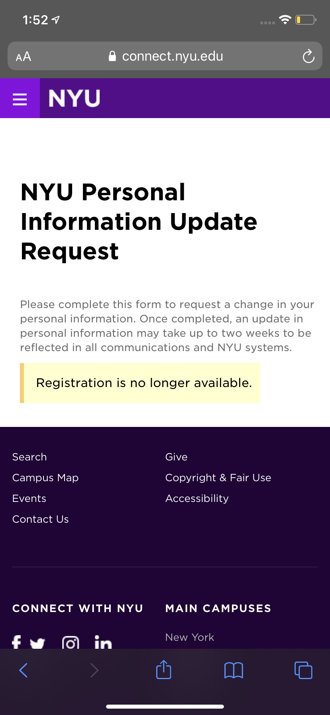Viewport: 330px width, 715px height.
Task: Open the hamburger navigation menu
Action: tap(20, 99)
